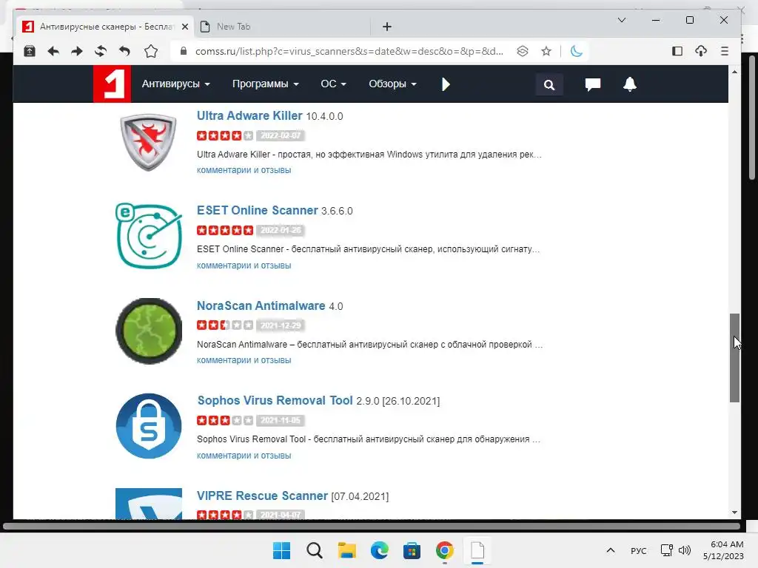Viewport: 758px width, 568px height.
Task: Switch the РУС input language
Action: 639,551
